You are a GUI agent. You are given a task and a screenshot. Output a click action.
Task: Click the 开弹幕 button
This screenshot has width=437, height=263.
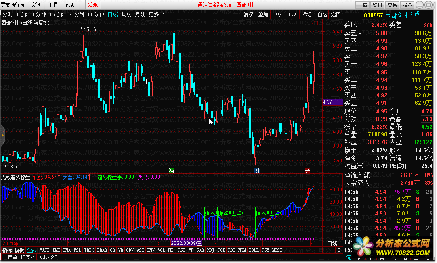pyautogui.click(x=10, y=257)
